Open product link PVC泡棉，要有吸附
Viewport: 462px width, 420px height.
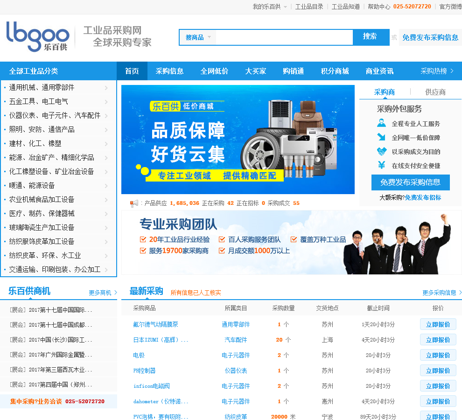(161, 417)
